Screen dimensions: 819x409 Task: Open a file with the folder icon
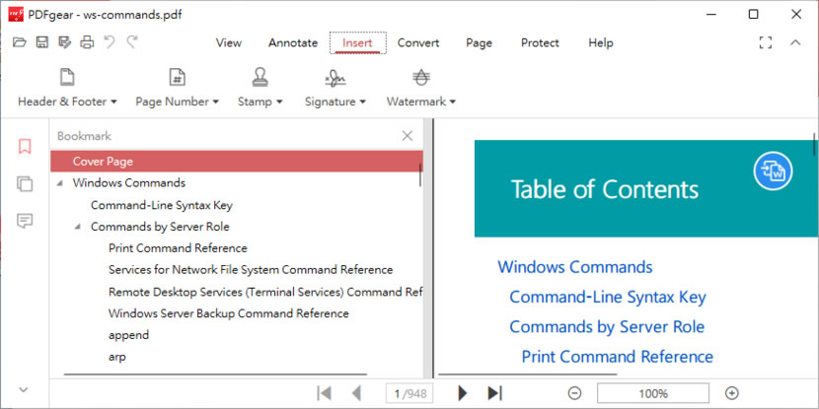click(x=20, y=42)
